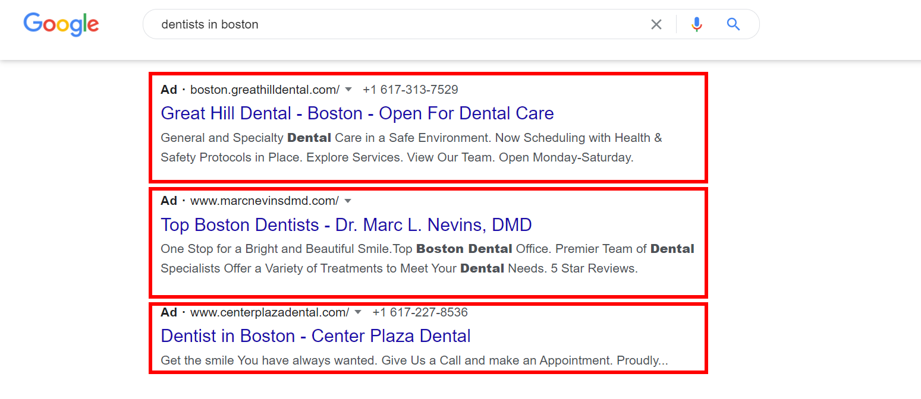Screen dimensions: 921x399
Task: Click the 'One Stop for a Bright' description
Action: pos(428,259)
